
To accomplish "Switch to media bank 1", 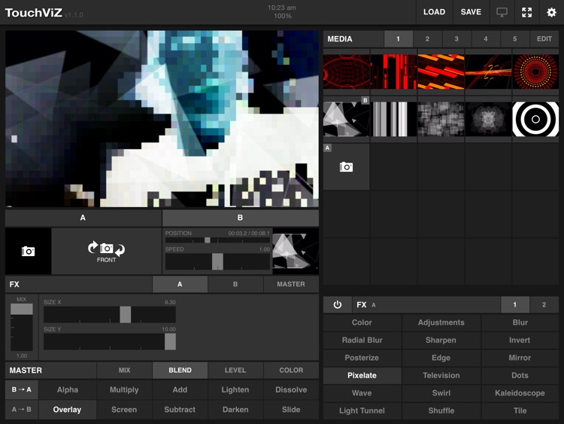I will pos(398,39).
